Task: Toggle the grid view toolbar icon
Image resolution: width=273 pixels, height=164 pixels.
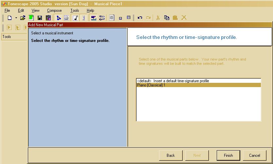Action: tap(66, 18)
